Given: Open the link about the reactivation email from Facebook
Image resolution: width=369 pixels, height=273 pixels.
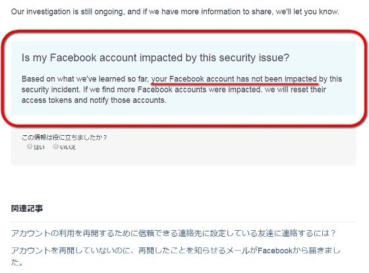Looking at the screenshot, I should pyautogui.click(x=175, y=256).
